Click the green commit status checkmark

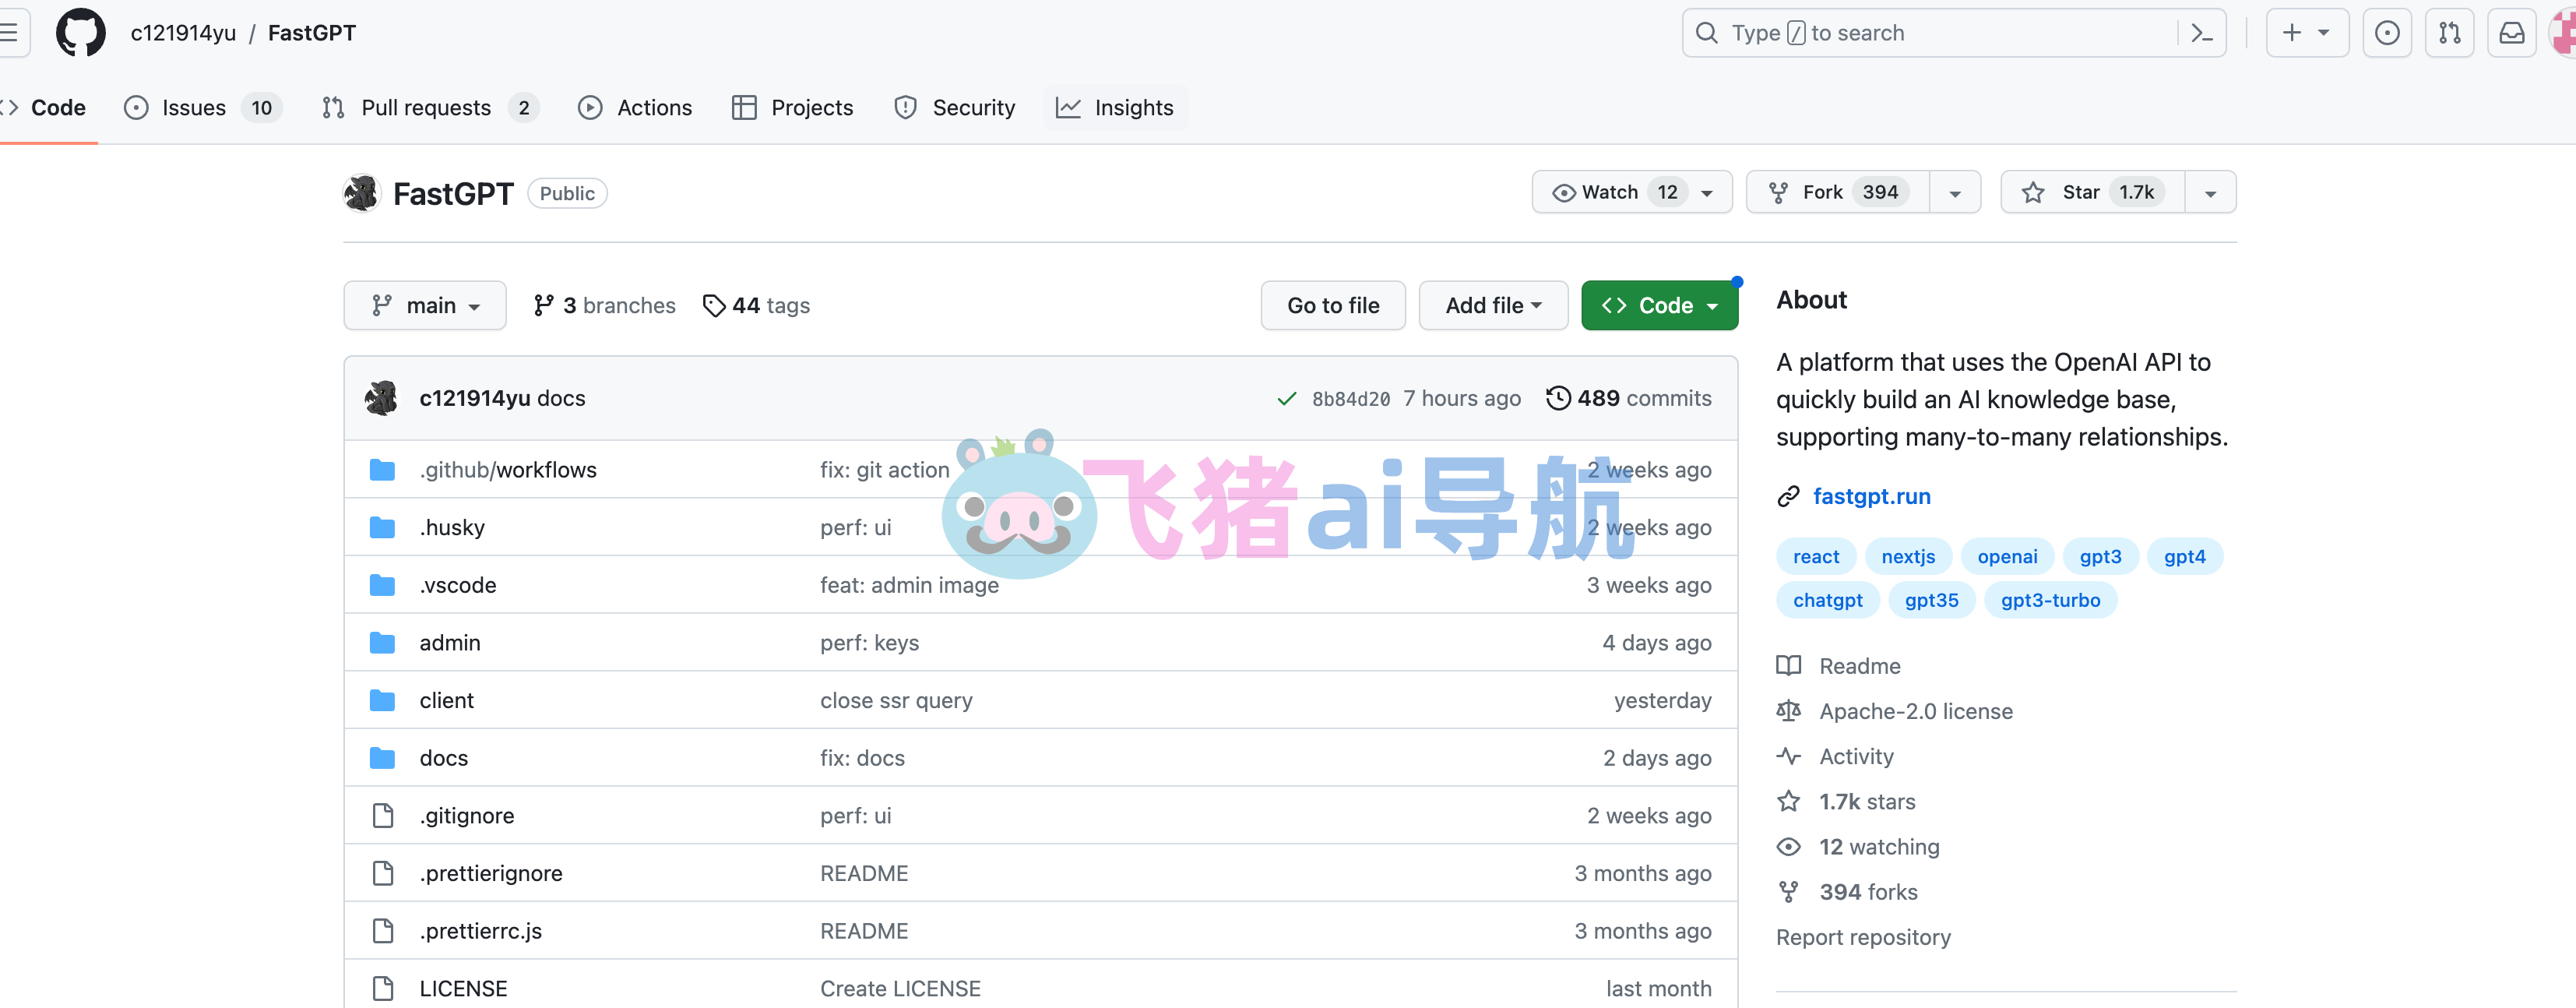pos(1286,399)
